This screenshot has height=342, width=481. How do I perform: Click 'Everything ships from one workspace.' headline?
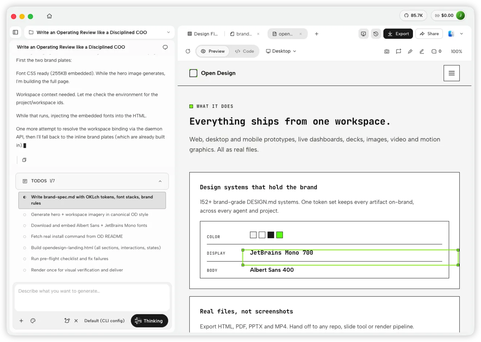(x=290, y=122)
